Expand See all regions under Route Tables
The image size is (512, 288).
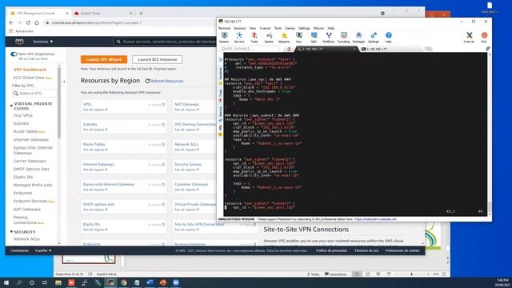[95, 150]
